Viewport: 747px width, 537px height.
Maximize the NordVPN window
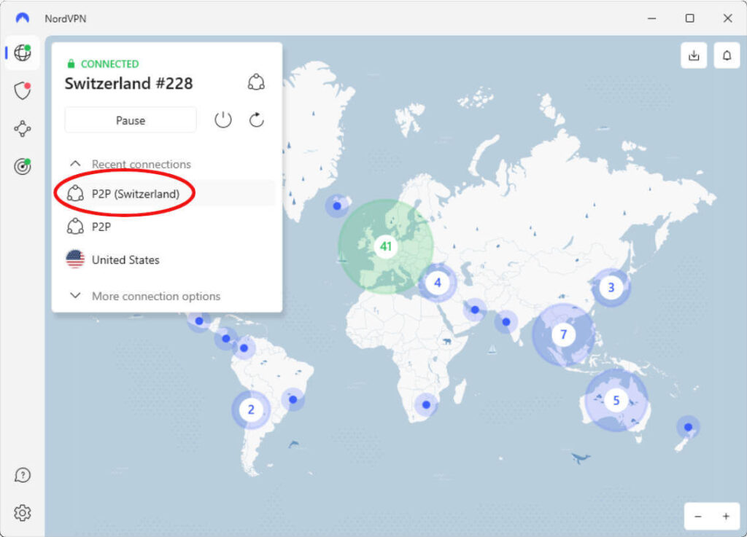(x=689, y=18)
